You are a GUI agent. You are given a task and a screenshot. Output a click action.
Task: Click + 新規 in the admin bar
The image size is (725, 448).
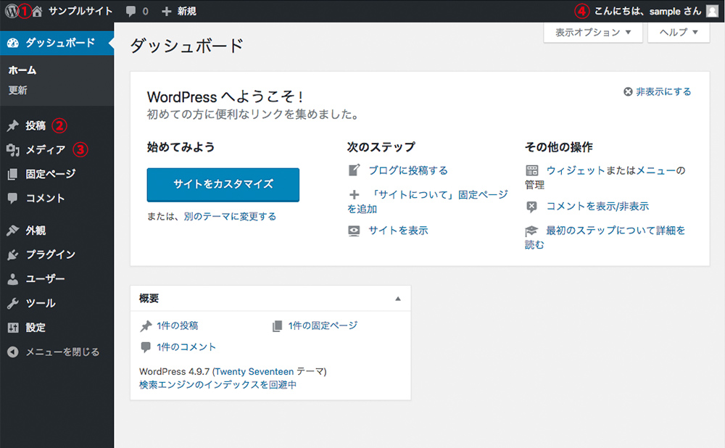(178, 12)
